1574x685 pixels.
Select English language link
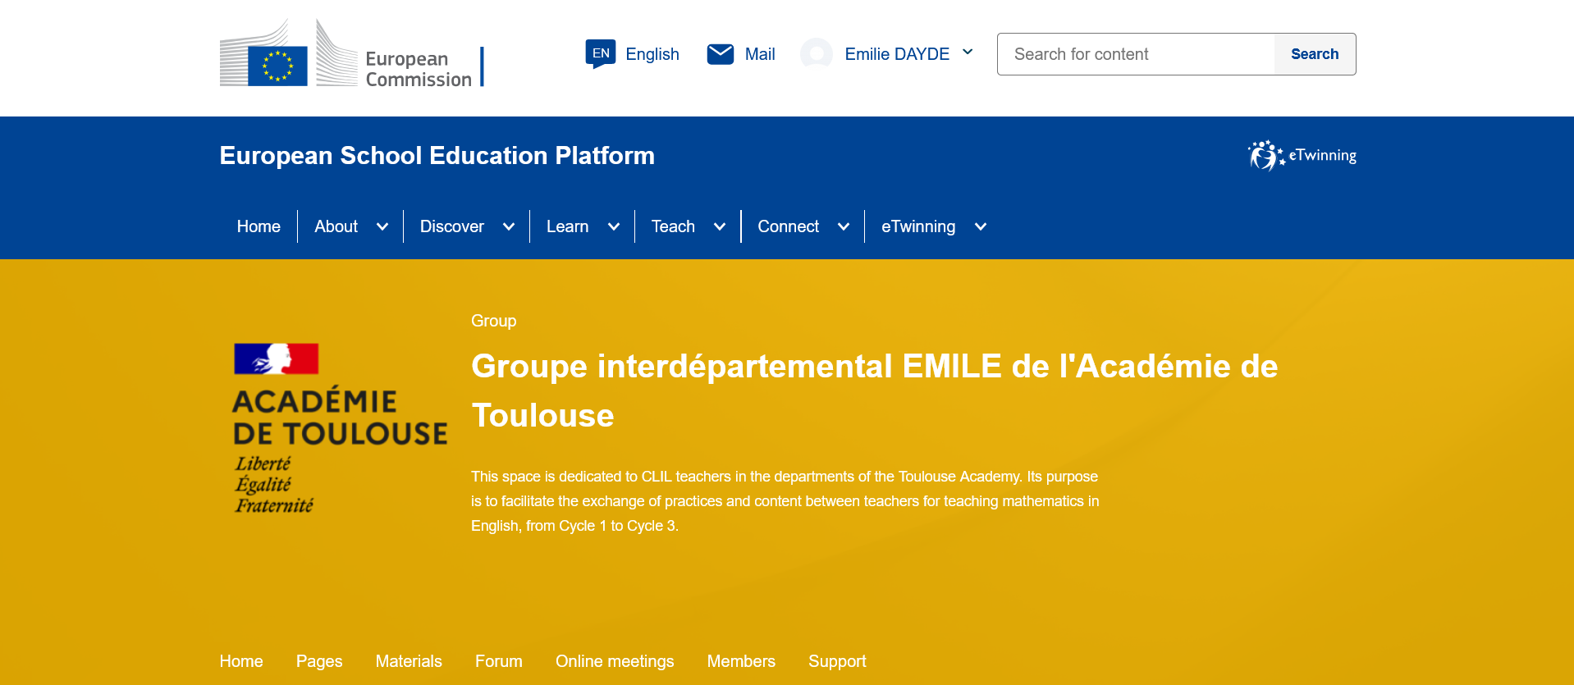[652, 54]
